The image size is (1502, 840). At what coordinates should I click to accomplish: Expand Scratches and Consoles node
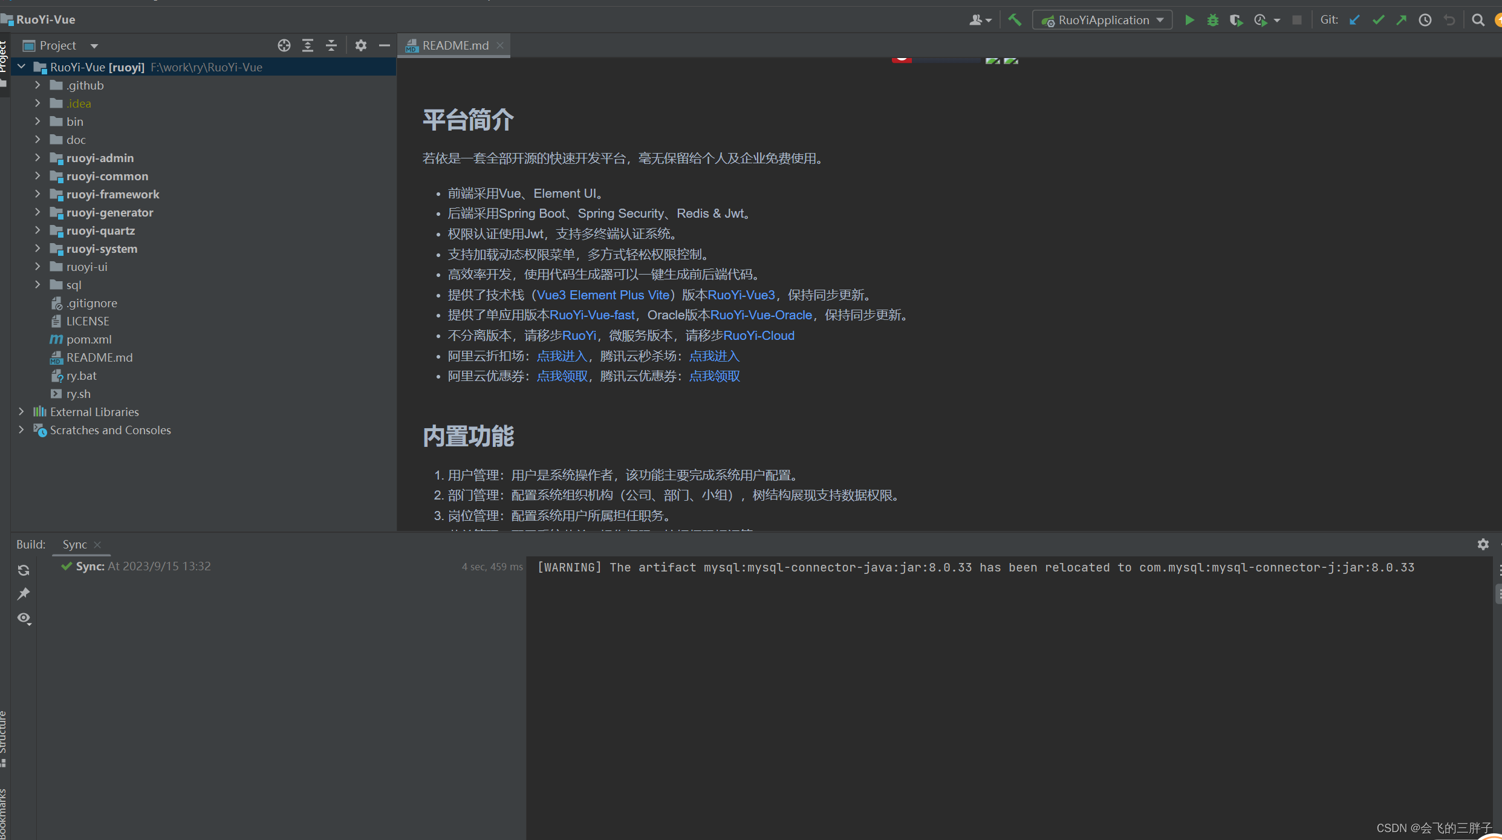pos(21,430)
